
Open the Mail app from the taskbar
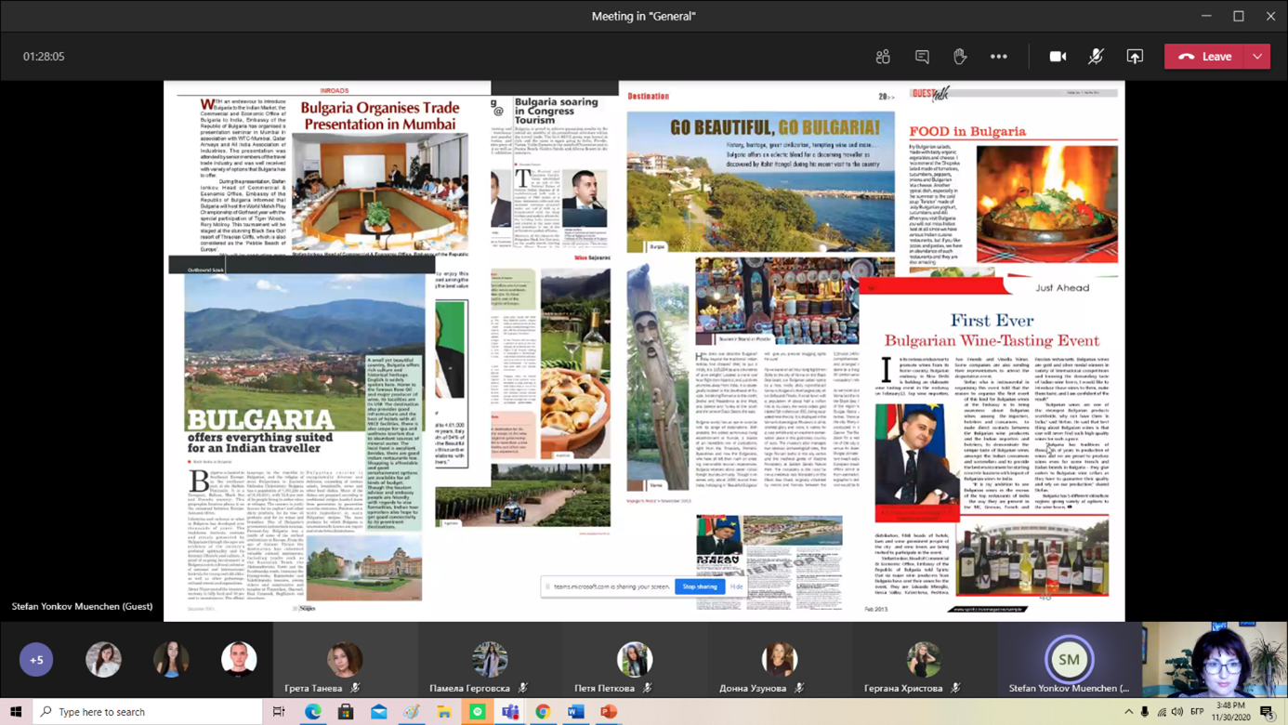[378, 712]
